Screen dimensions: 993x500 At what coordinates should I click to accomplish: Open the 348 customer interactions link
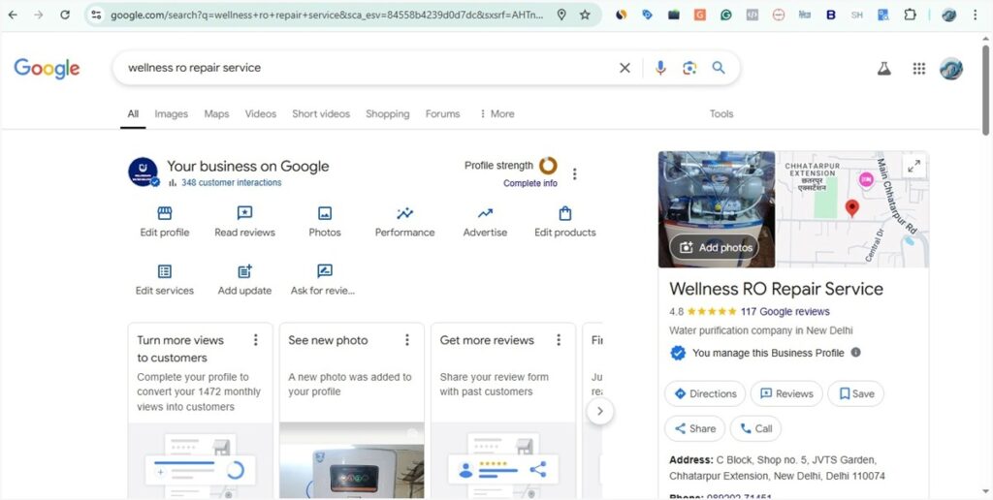click(231, 183)
